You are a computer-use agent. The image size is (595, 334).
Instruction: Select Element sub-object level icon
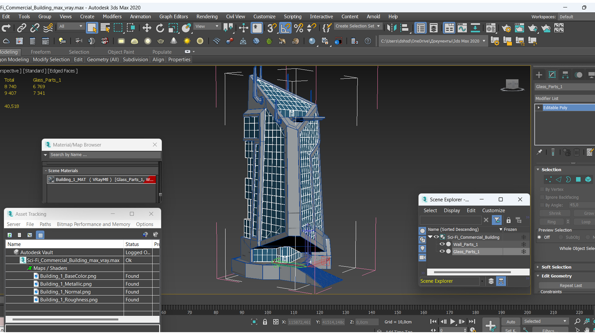588,179
